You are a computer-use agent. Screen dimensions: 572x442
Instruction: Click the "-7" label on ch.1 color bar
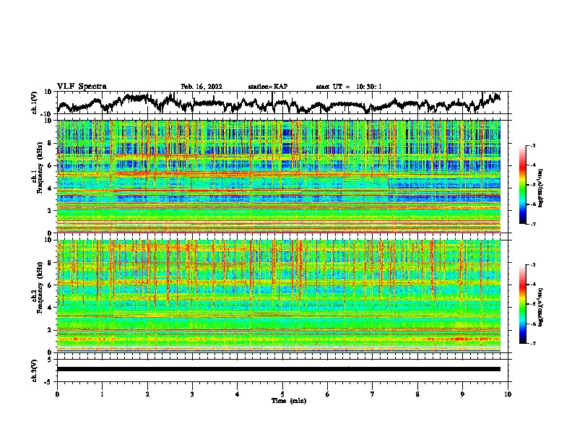pyautogui.click(x=532, y=224)
